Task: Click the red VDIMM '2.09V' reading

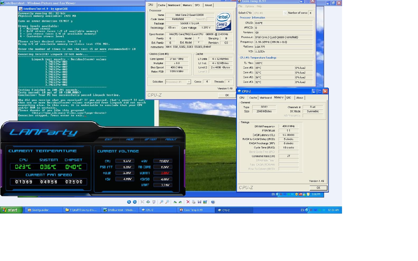Action: point(163,173)
